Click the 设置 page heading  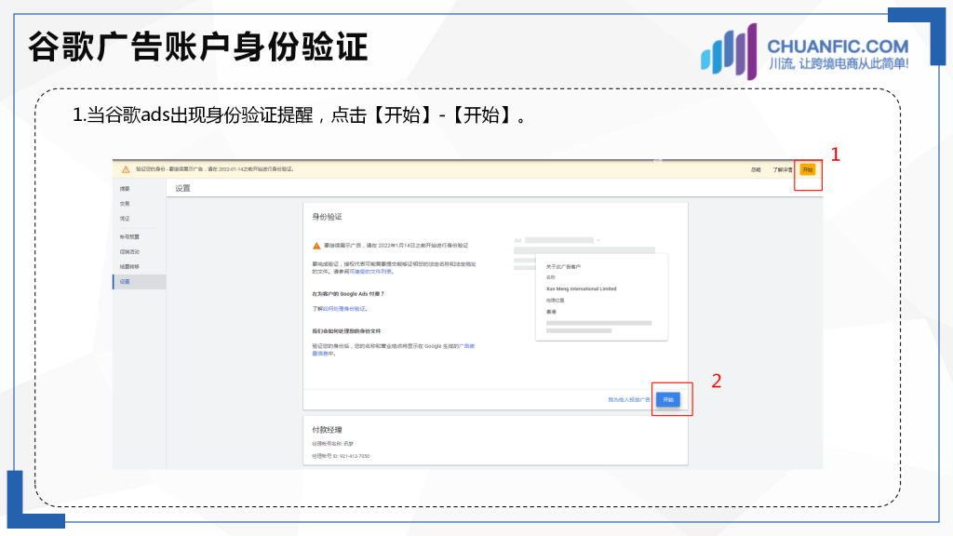click(183, 188)
